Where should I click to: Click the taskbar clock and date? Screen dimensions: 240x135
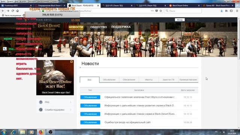(232, 132)
